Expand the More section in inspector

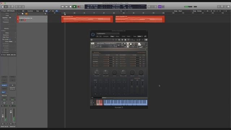(2, 31)
